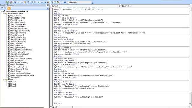Open Module1 in the tree
Viewport: 192px width, 108px height.
click(x=13, y=82)
